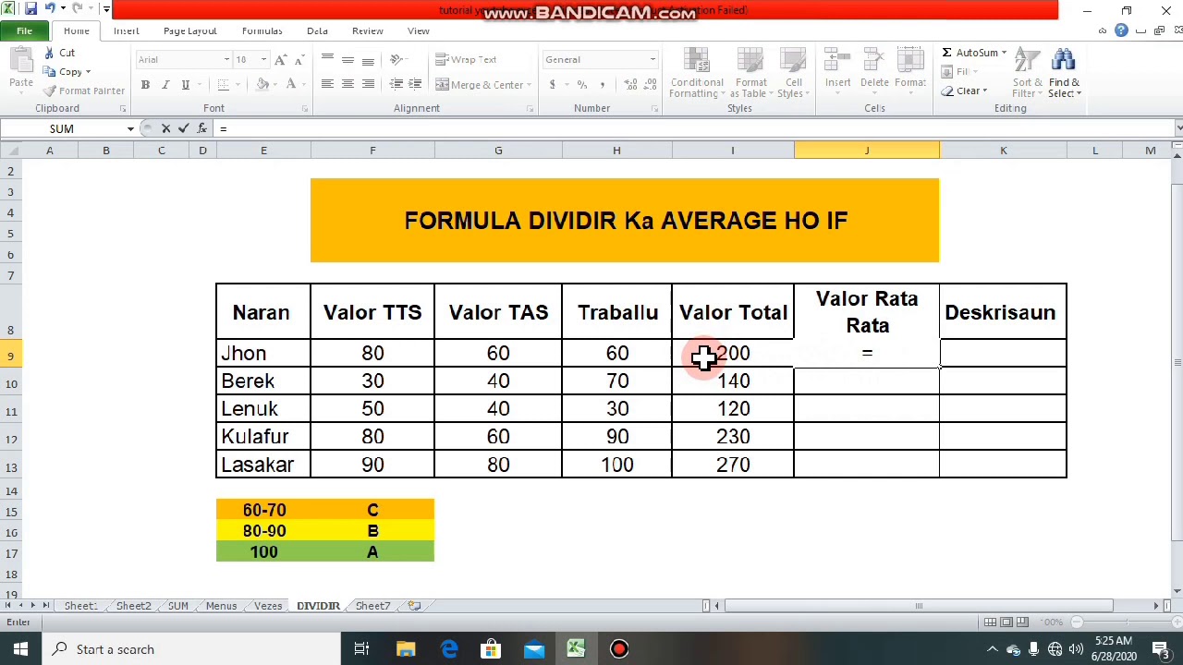Switch to the Insert ribbon tab
Screen dimensions: 1183x665
[126, 30]
